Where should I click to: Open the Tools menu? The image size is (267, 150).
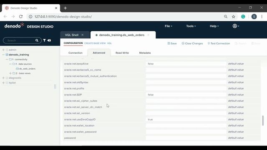pyautogui.click(x=191, y=26)
